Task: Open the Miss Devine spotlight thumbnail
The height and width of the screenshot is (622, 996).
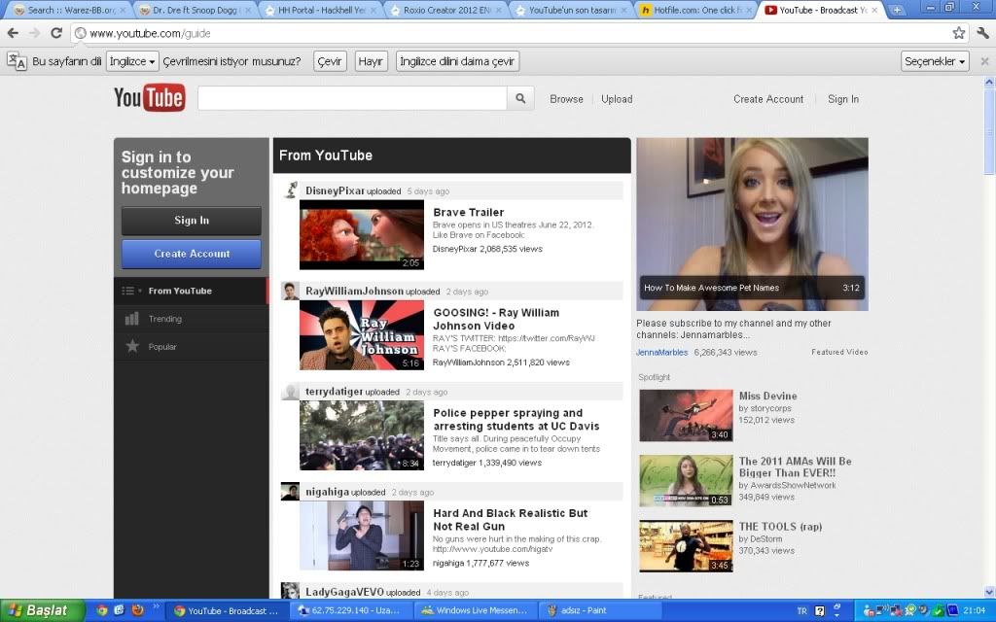Action: tap(686, 416)
